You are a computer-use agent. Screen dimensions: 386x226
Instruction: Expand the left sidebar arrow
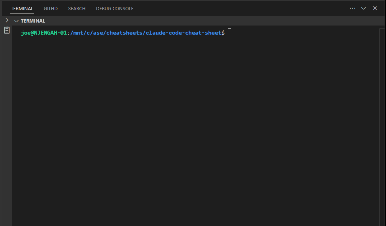click(x=7, y=20)
